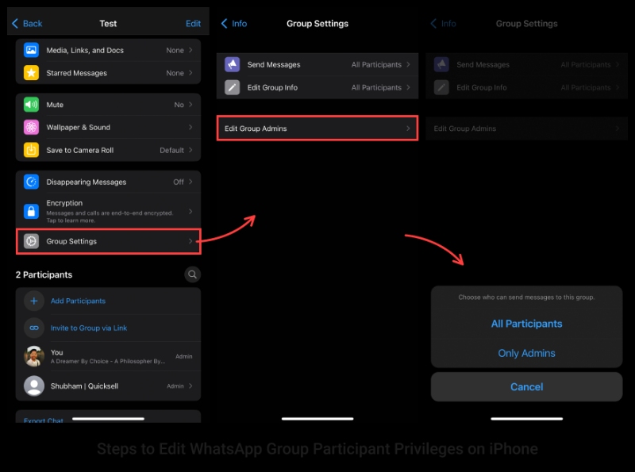Expand Edit Group Admins
635x472 pixels.
317,128
